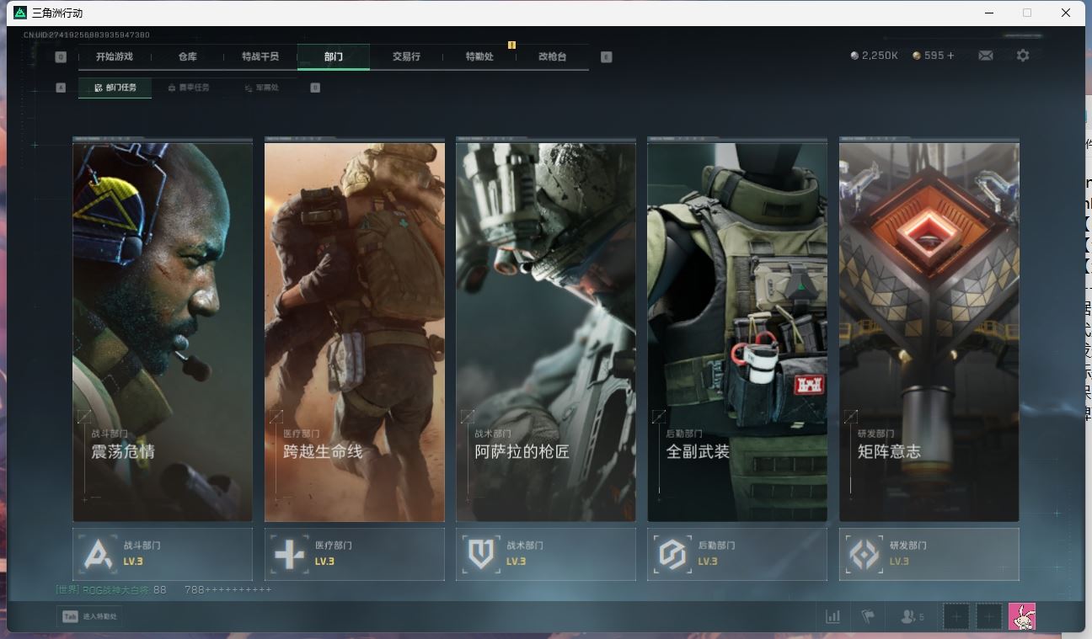The width and height of the screenshot is (1092, 639).
Task: Open the 矩阵意志 mission card
Action: 929,332
